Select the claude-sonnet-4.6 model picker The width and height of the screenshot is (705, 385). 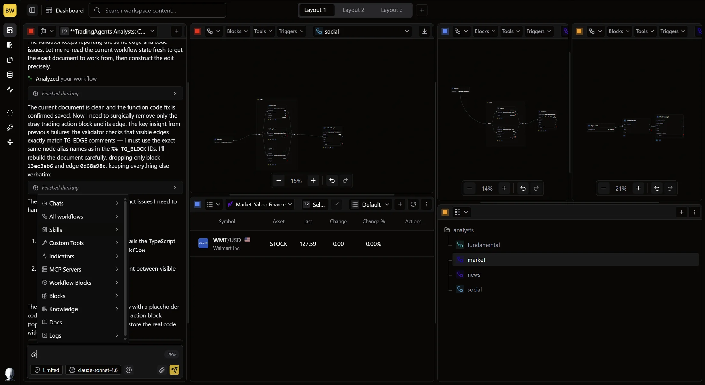[x=94, y=370]
